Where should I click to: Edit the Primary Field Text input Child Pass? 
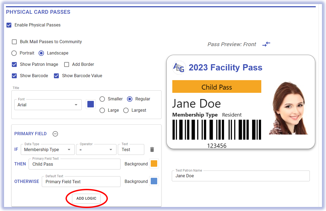(x=74, y=164)
